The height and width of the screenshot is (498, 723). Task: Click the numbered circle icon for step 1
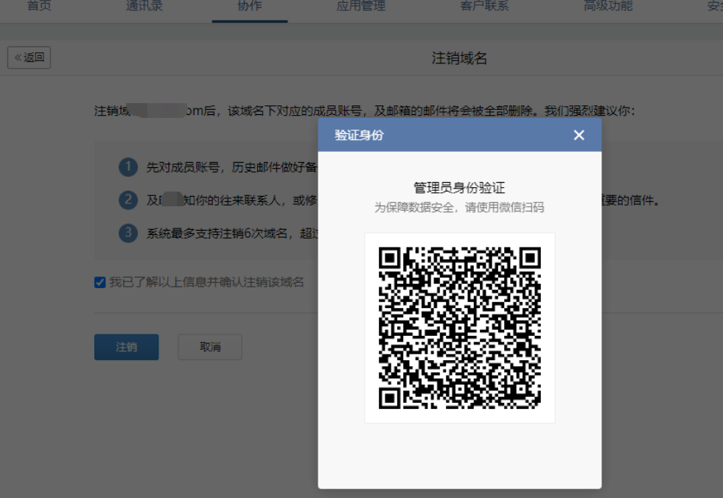128,167
